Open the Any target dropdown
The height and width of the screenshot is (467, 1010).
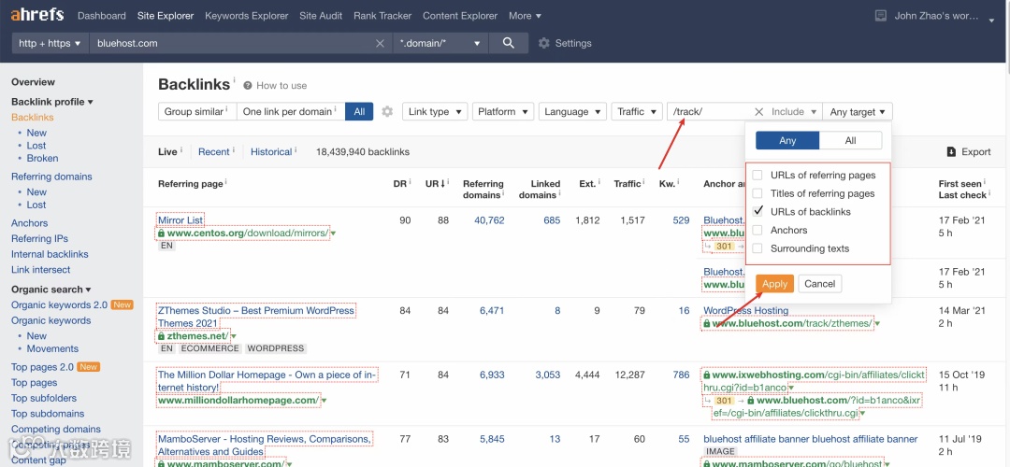(x=858, y=112)
